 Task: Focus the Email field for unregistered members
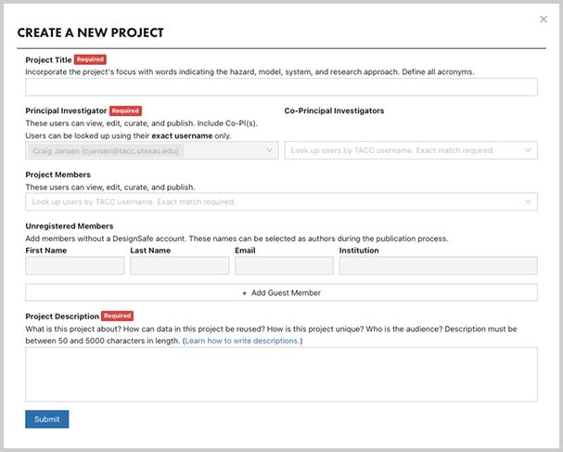pyautogui.click(x=284, y=265)
